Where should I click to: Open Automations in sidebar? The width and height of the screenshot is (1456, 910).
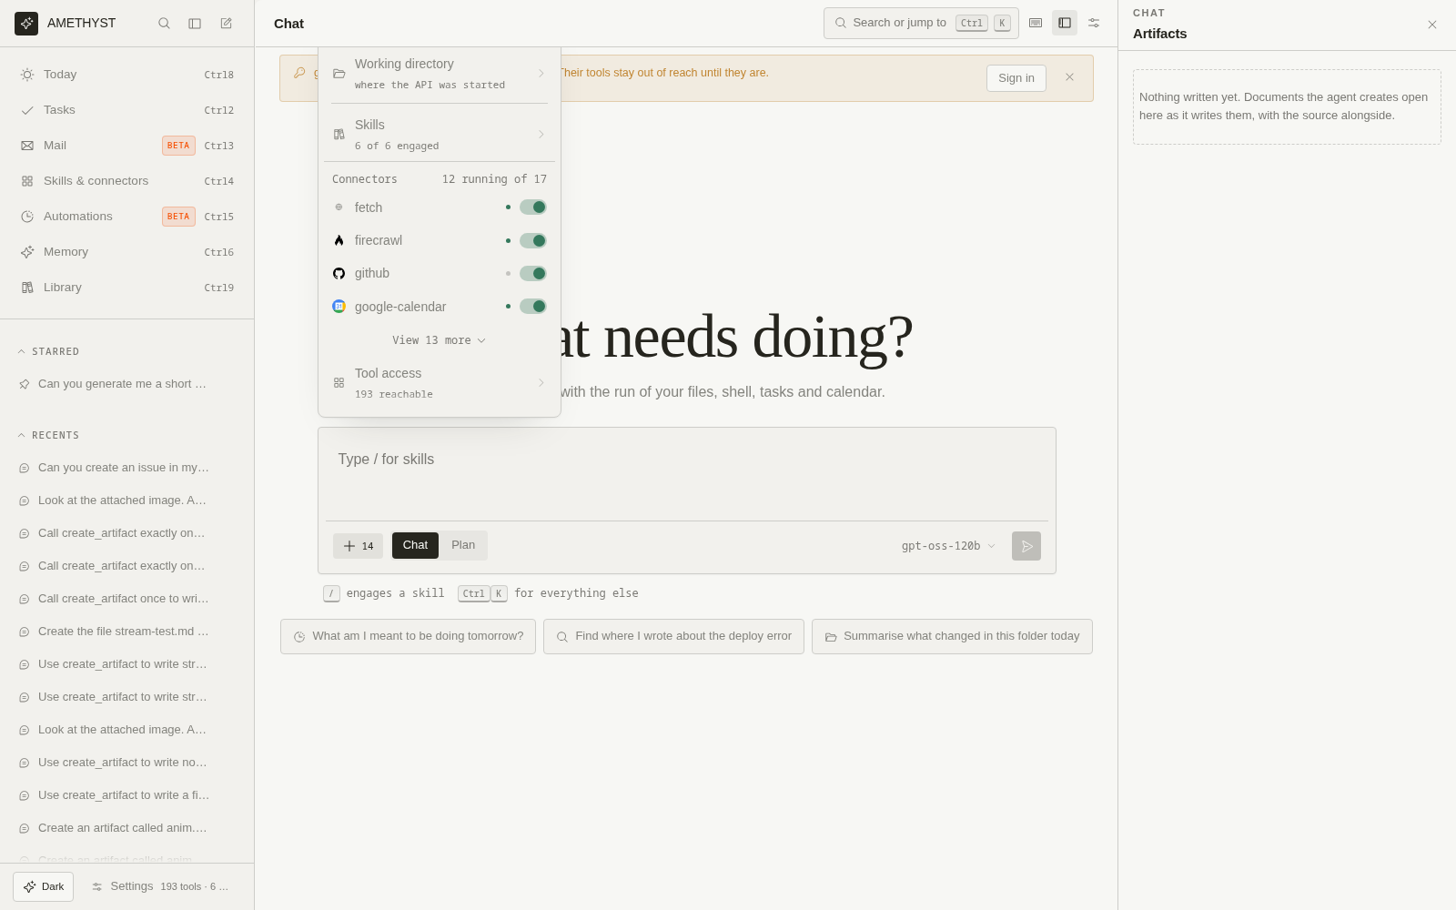(x=127, y=217)
